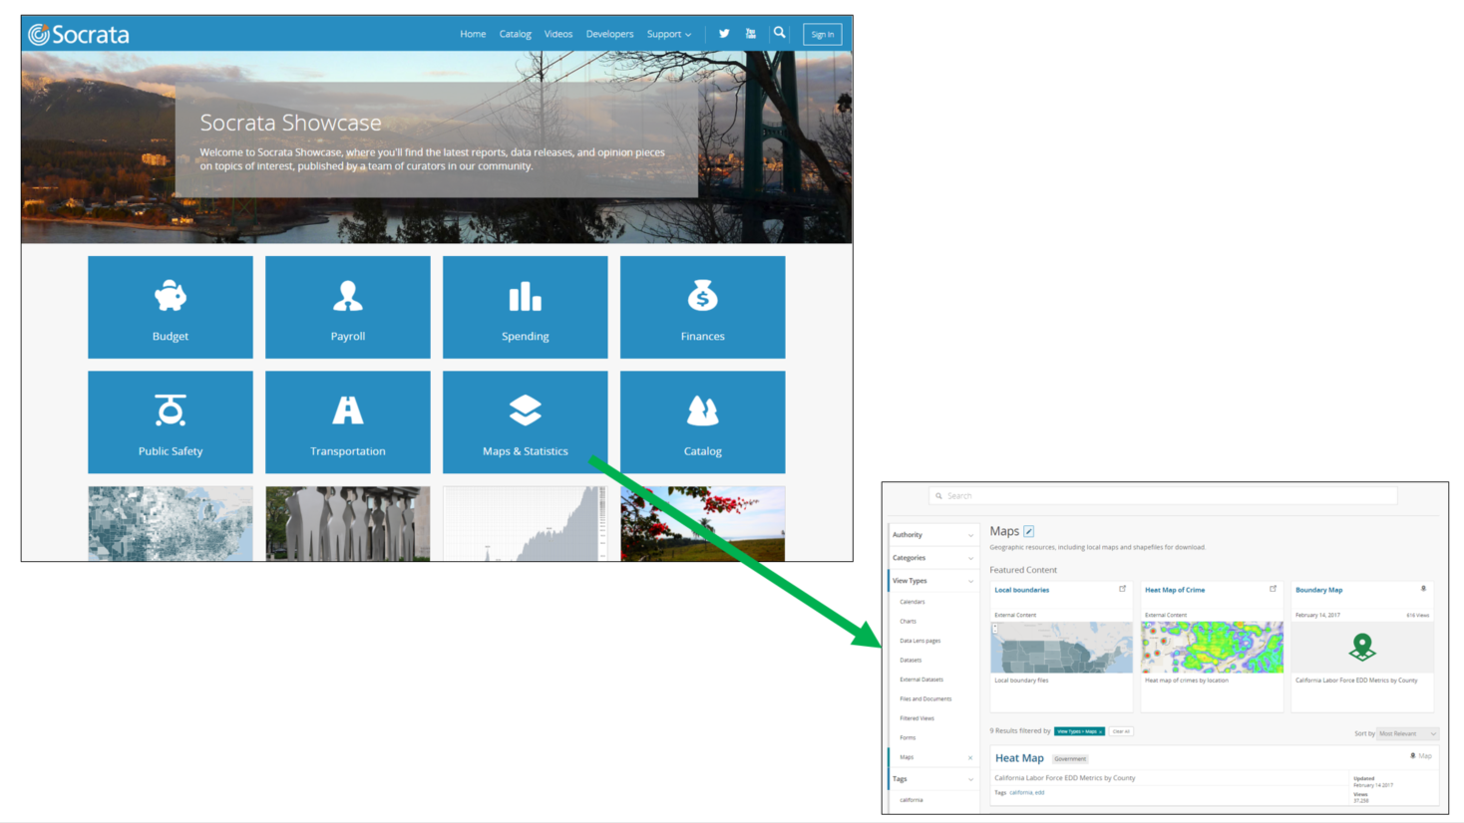Open the Spending bar chart tile

526,307
